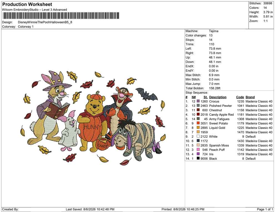This screenshot has height=212, width=275.
Task: Click code 1339 in Spanish Moss row
Action: pyautogui.click(x=241, y=145)
